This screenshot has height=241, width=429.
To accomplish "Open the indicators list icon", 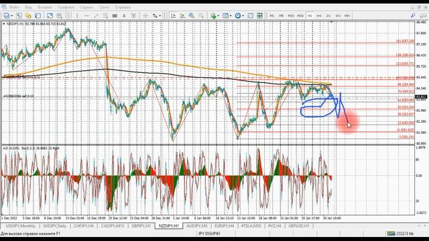I will (225, 16).
